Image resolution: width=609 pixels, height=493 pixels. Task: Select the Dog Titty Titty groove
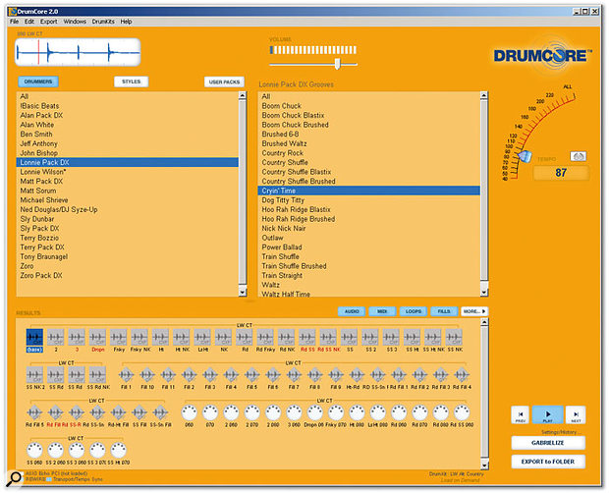368,200
